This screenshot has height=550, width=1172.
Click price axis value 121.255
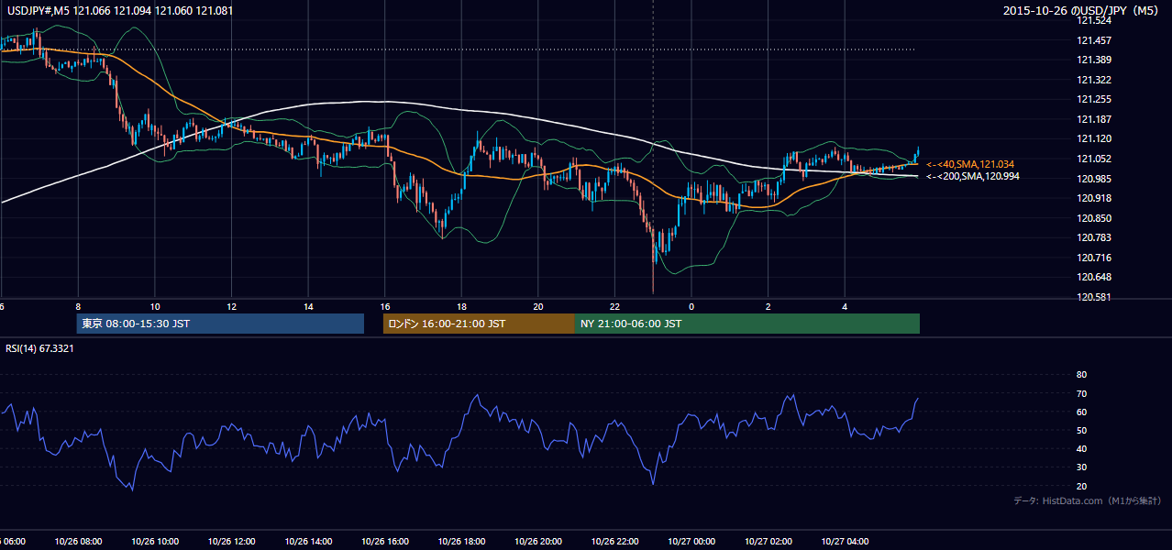tap(1094, 99)
